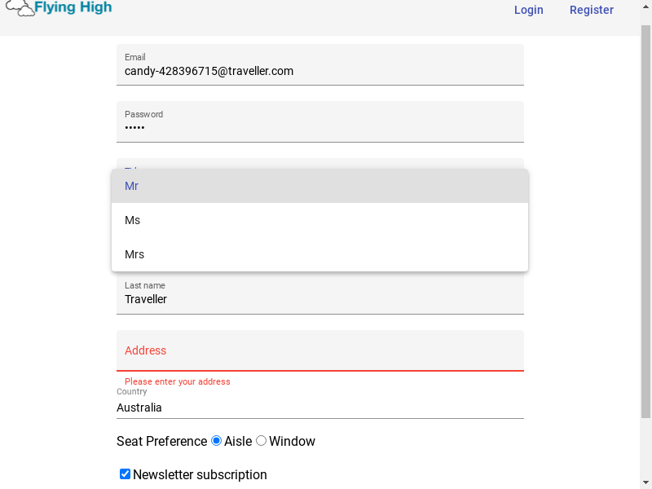The image size is (652, 489).
Task: Click the Window label text
Action: (x=292, y=441)
